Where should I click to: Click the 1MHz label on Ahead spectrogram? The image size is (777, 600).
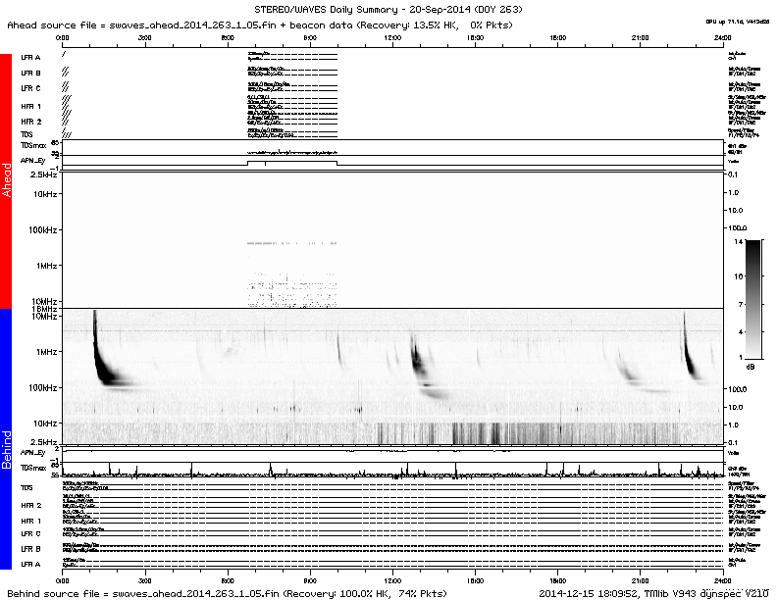coord(46,266)
